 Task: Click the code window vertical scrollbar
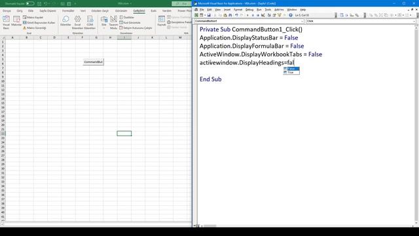[x=416, y=125]
